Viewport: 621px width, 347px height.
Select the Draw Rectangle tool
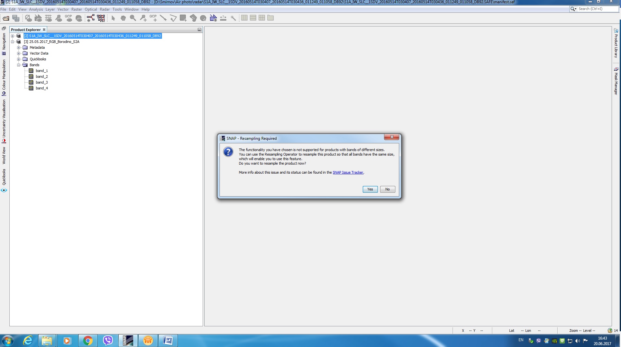point(183,18)
